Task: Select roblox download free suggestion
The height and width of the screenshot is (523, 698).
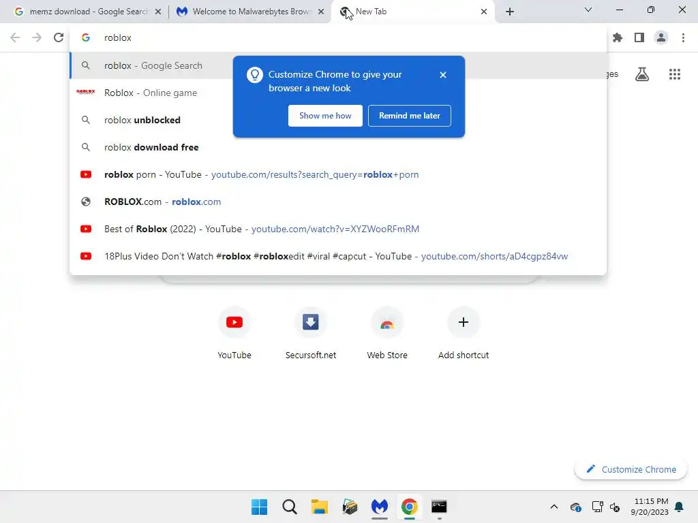Action: tap(338, 147)
